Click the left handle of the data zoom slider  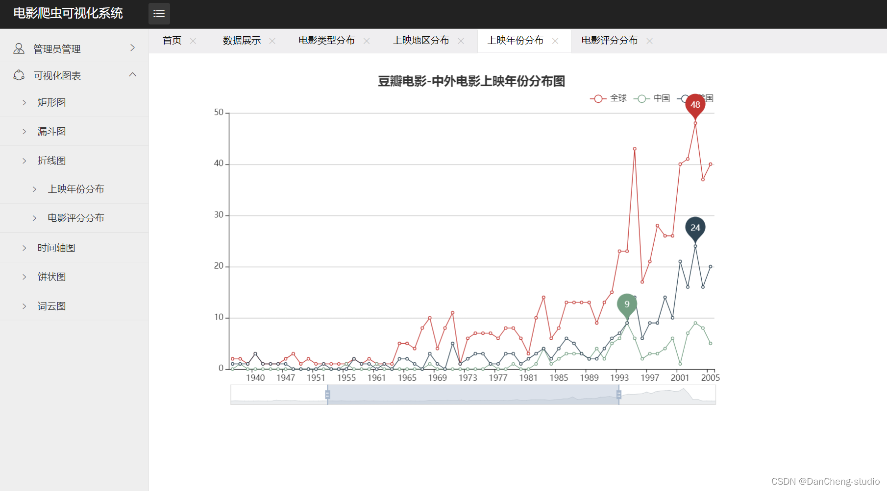click(327, 395)
